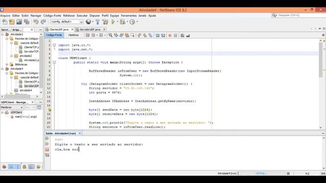The width and height of the screenshot is (326, 183).
Task: Click the Profile Project icon
Action: (132, 21)
